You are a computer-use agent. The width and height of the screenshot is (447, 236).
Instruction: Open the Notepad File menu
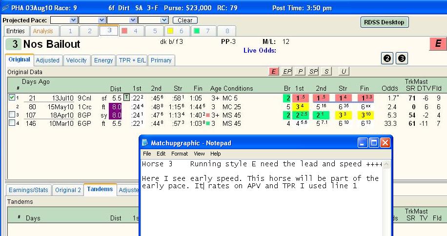point(147,154)
